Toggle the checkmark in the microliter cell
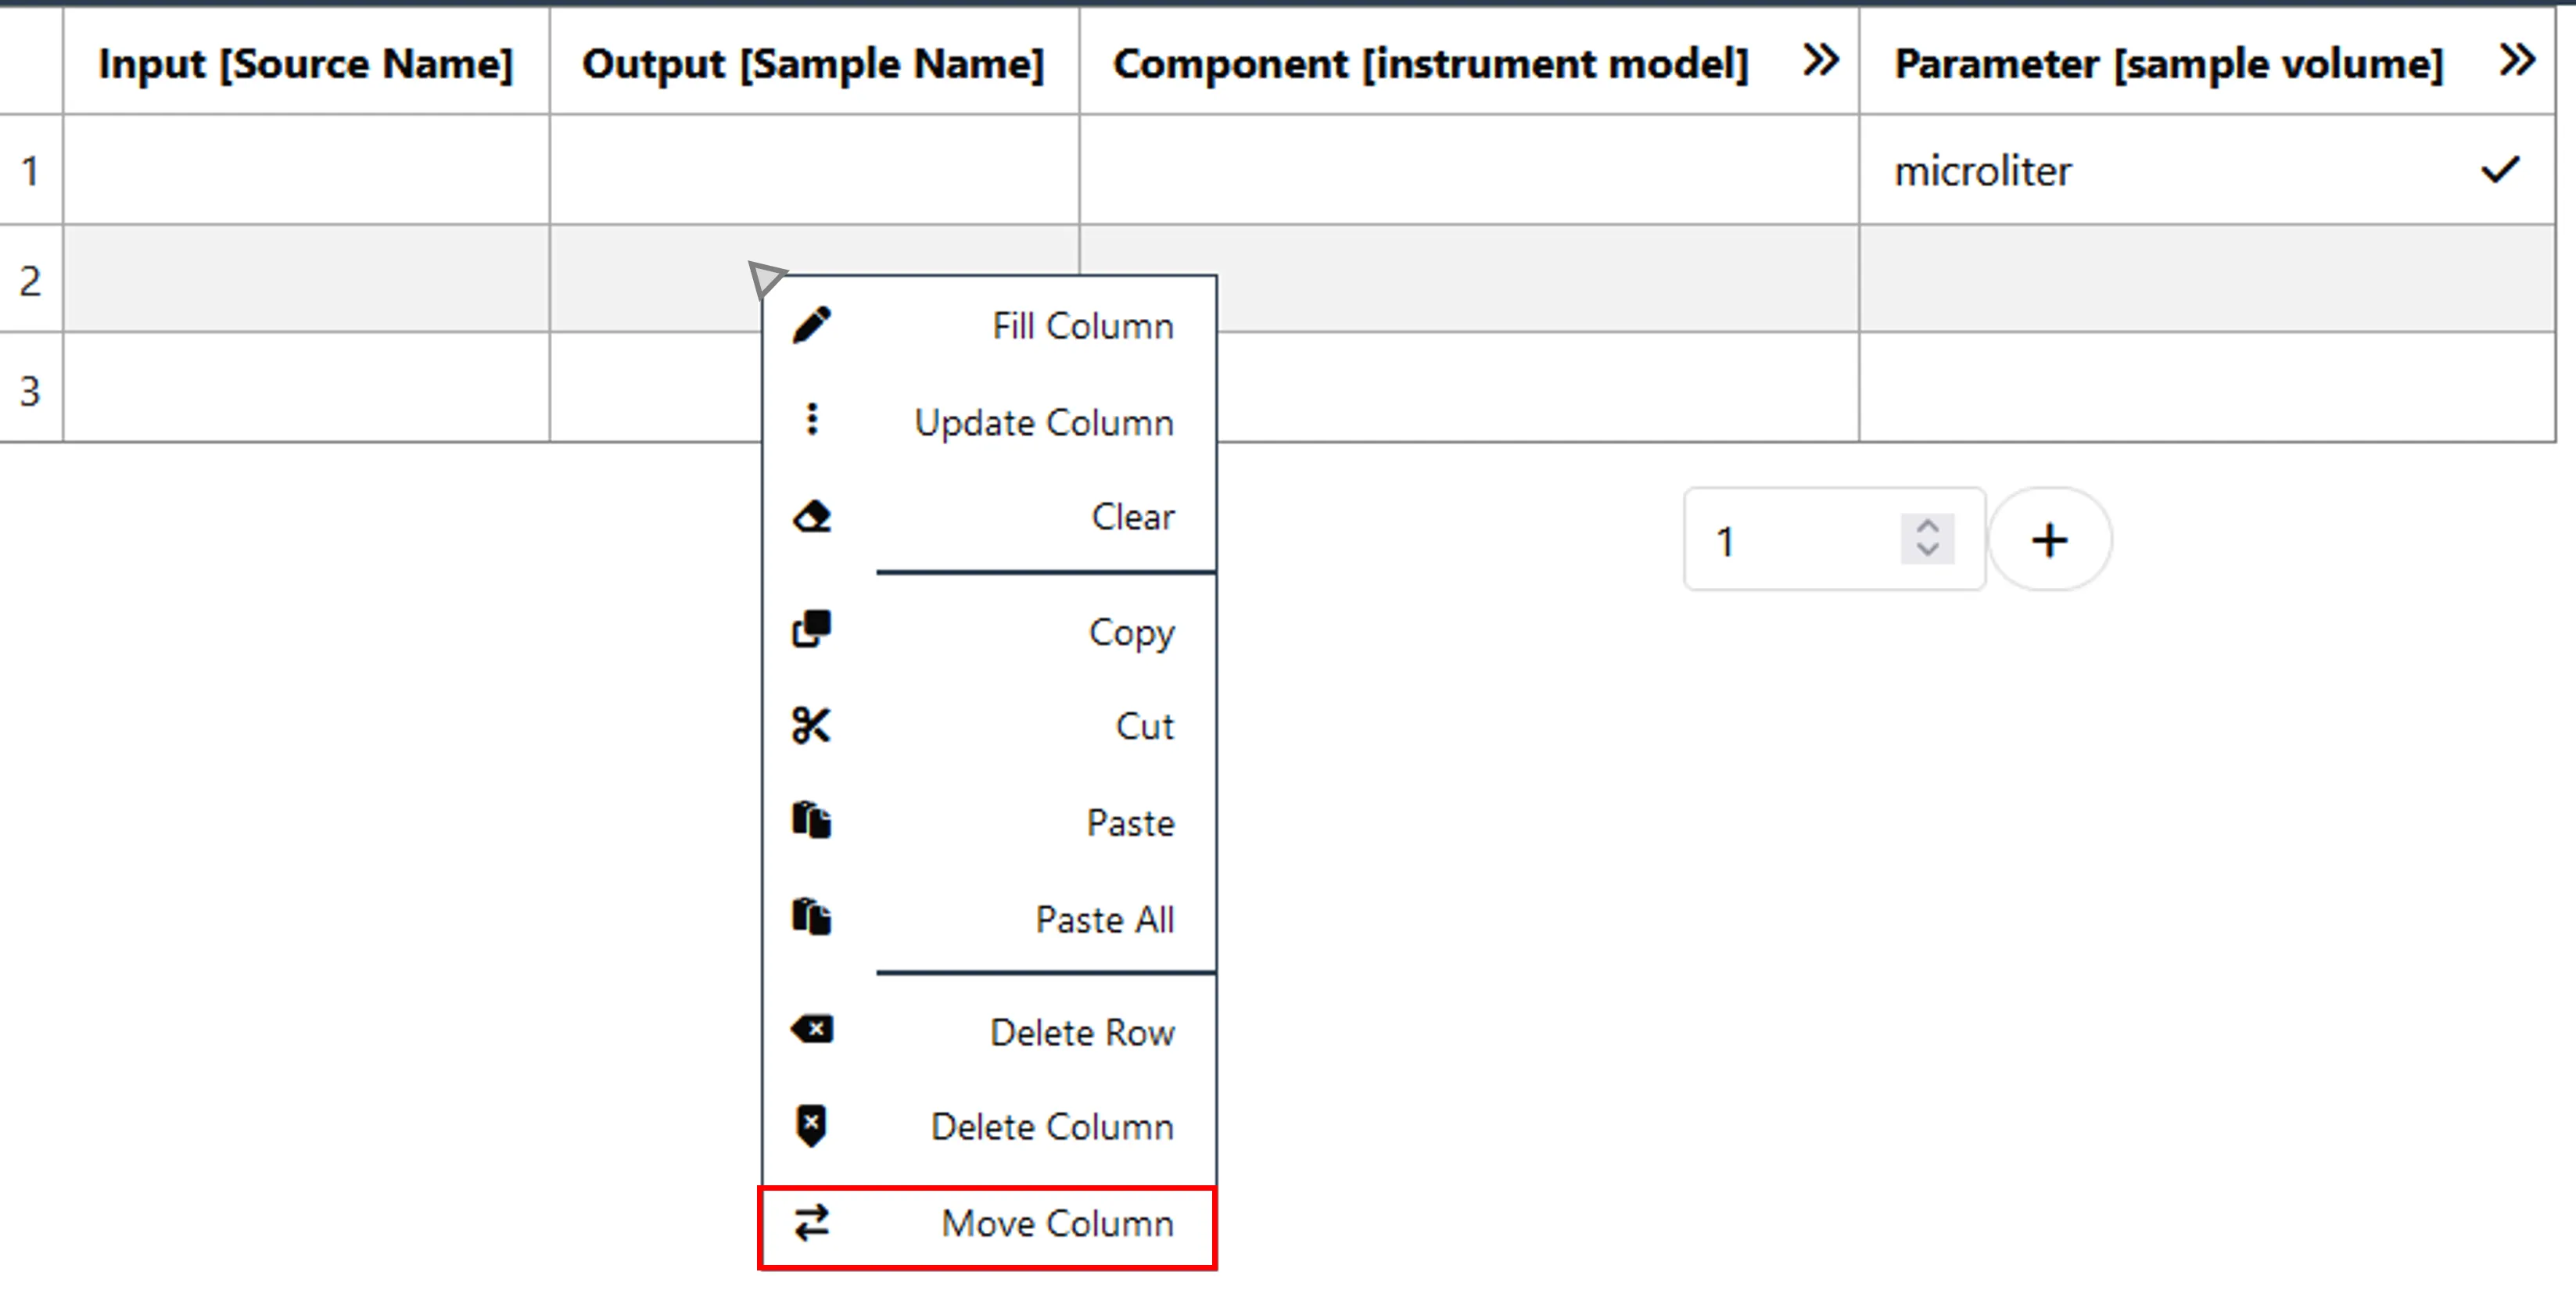The width and height of the screenshot is (2576, 1290). (x=2500, y=170)
